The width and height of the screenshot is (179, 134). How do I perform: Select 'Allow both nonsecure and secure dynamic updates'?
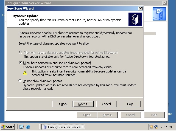(20, 63)
